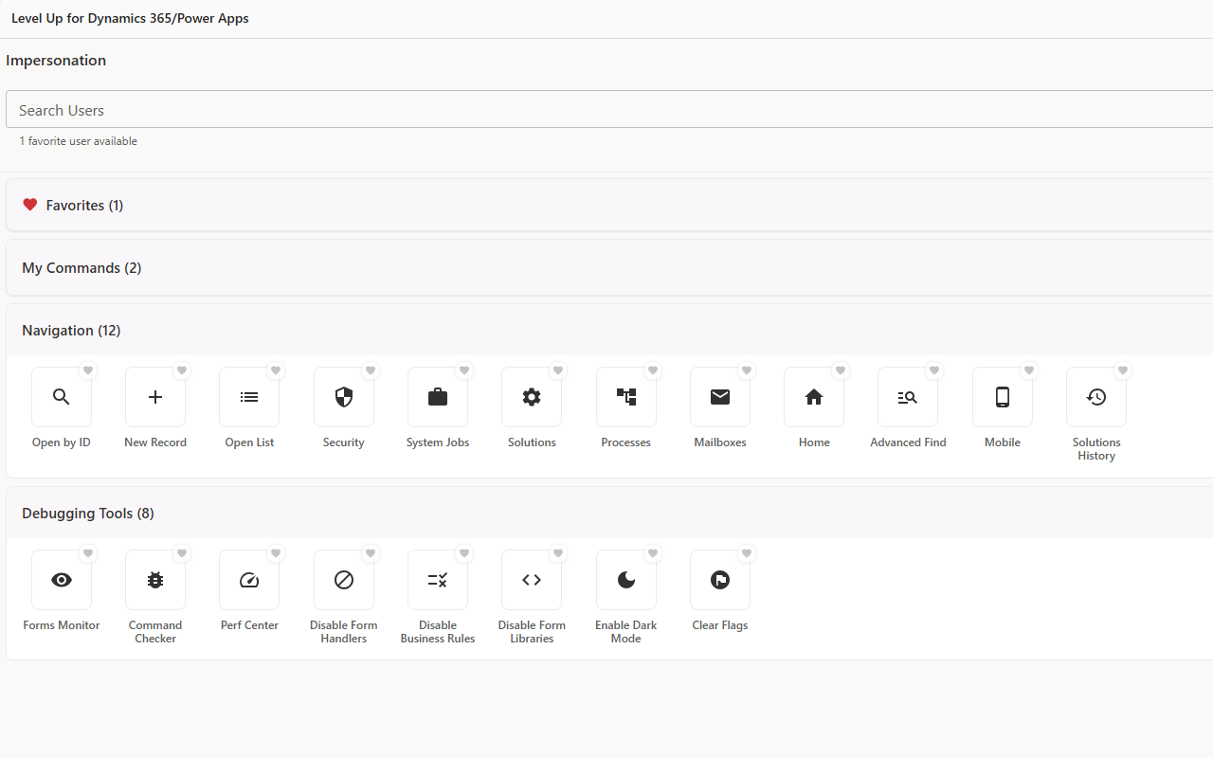1213x758 pixels.
Task: Toggle favorite heart on Command Checker
Action: coord(182,553)
